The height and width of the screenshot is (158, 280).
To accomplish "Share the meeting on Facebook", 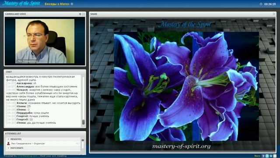I will (x=263, y=156).
